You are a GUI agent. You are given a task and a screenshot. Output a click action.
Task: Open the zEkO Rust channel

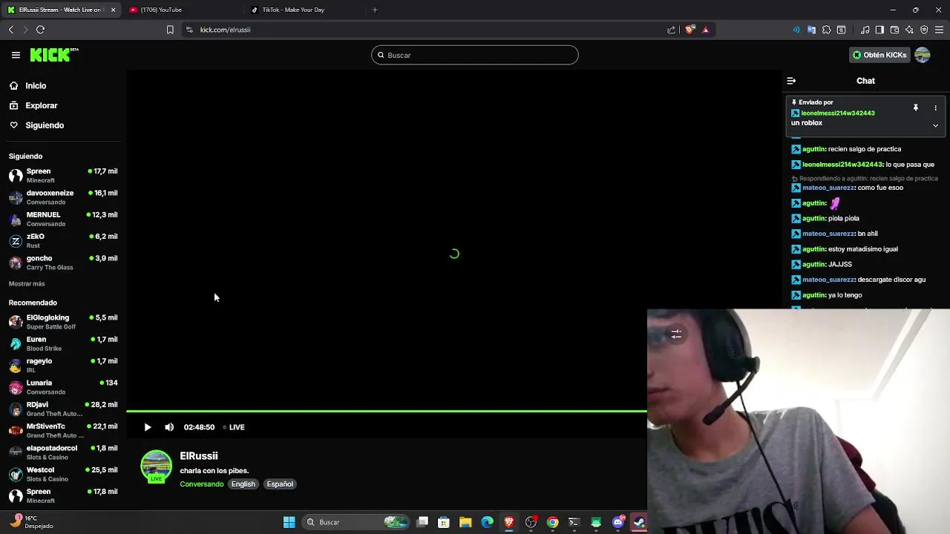point(63,240)
